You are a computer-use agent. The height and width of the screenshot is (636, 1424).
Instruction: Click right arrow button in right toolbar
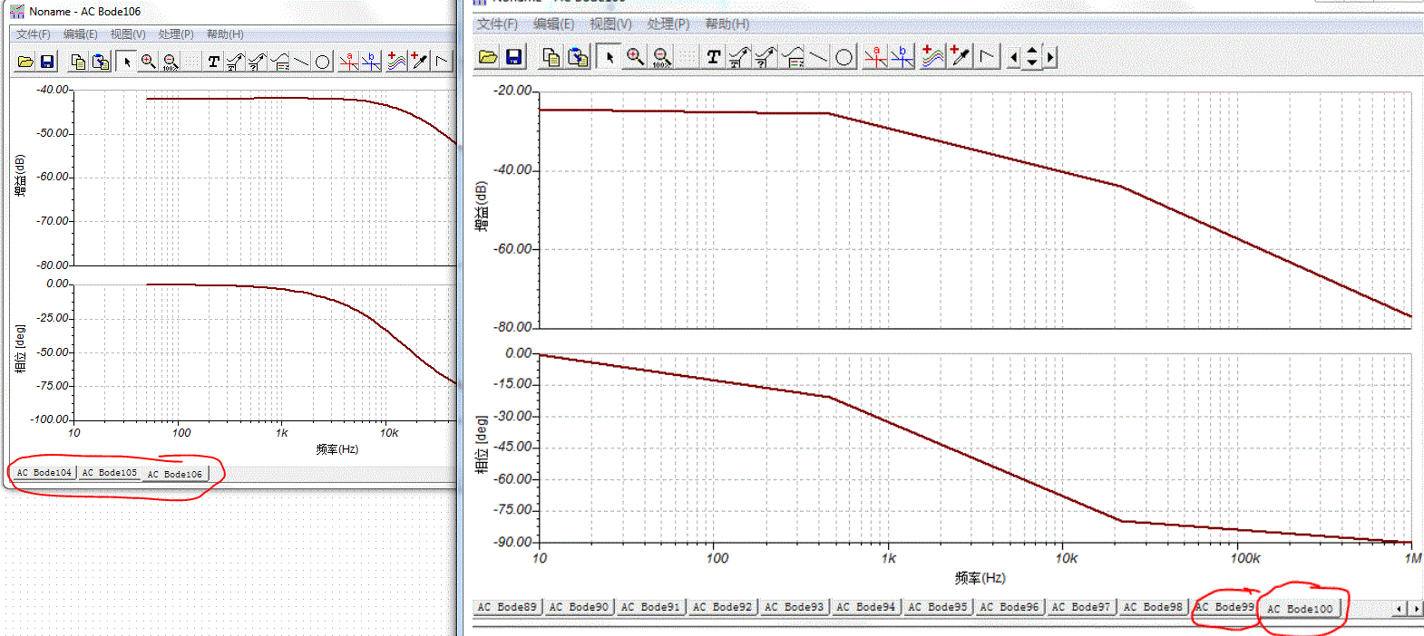(x=1050, y=57)
